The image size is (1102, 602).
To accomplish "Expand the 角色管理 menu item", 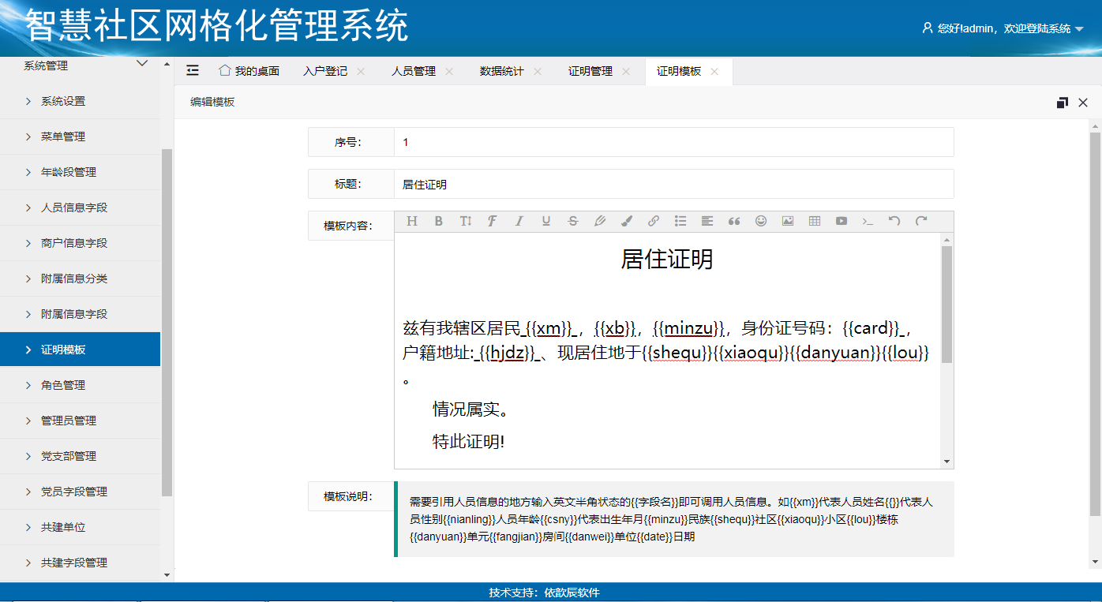I will coord(63,385).
